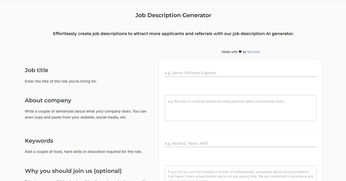The width and height of the screenshot is (346, 181).
Task: Click the "Effortlessly create job descriptions" tagline
Action: tap(173, 34)
